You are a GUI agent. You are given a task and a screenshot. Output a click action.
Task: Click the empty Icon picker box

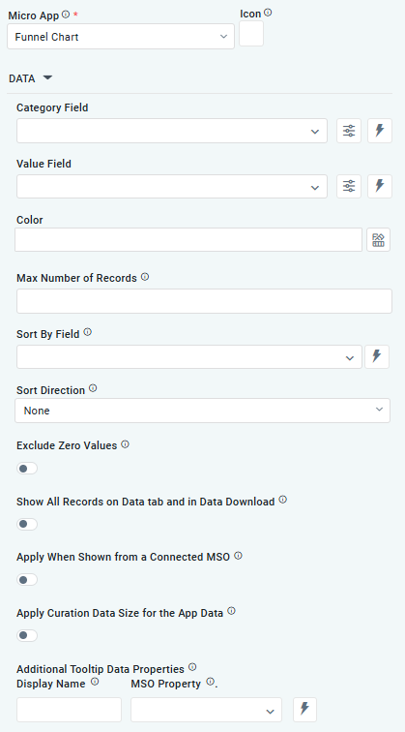coord(251,34)
